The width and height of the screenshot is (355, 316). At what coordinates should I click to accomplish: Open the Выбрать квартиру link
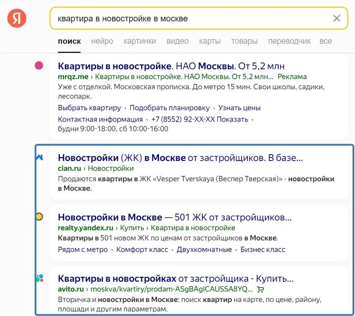(88, 107)
